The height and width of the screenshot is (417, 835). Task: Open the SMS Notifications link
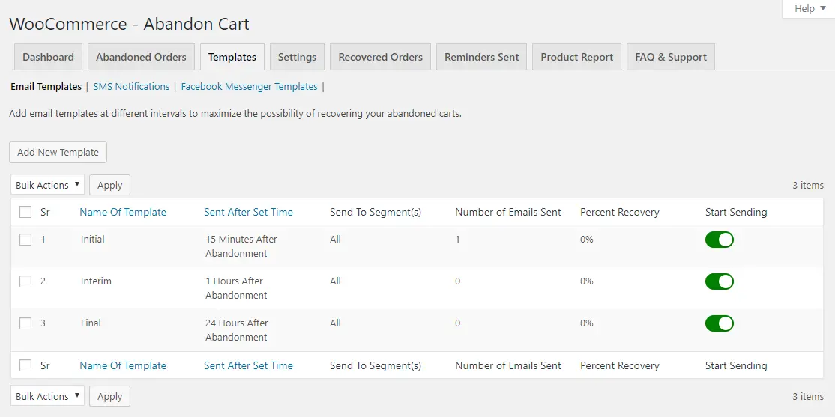click(x=131, y=86)
